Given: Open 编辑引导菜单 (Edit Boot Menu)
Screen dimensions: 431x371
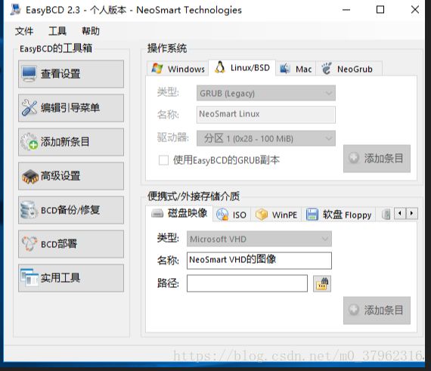Looking at the screenshot, I should tap(71, 108).
